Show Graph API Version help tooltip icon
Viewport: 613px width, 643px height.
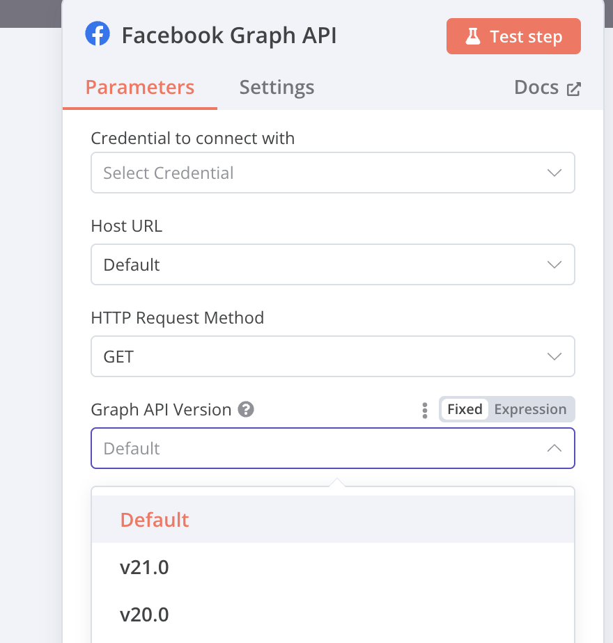[x=246, y=409]
